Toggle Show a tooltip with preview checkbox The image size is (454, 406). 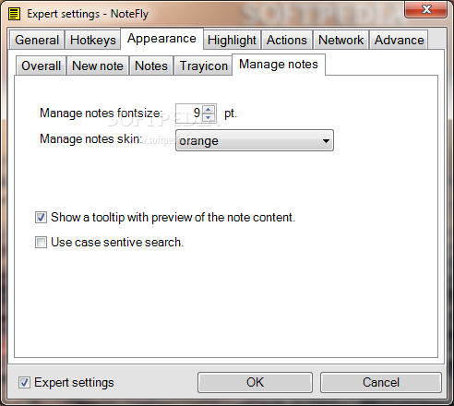point(41,218)
